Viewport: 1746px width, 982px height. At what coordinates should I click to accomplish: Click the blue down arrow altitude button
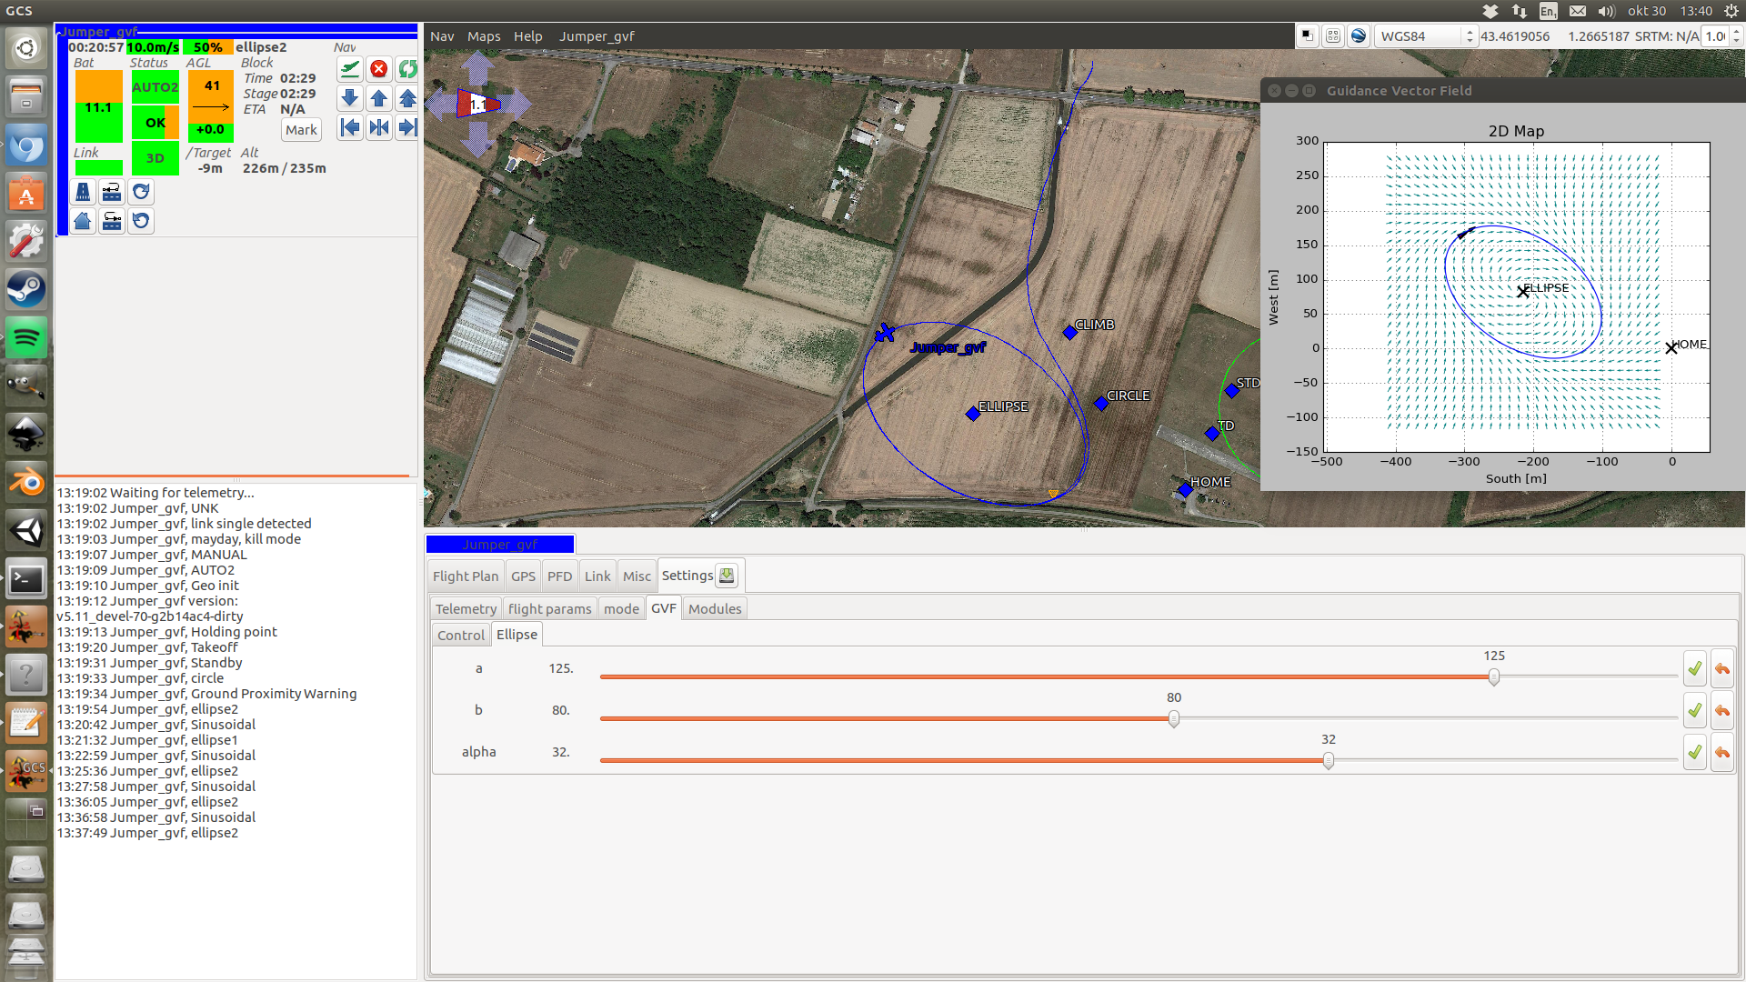[x=350, y=98]
